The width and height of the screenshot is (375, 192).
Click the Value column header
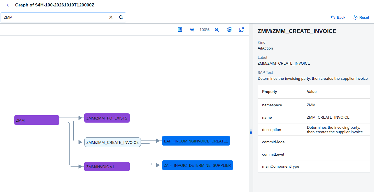(x=312, y=92)
